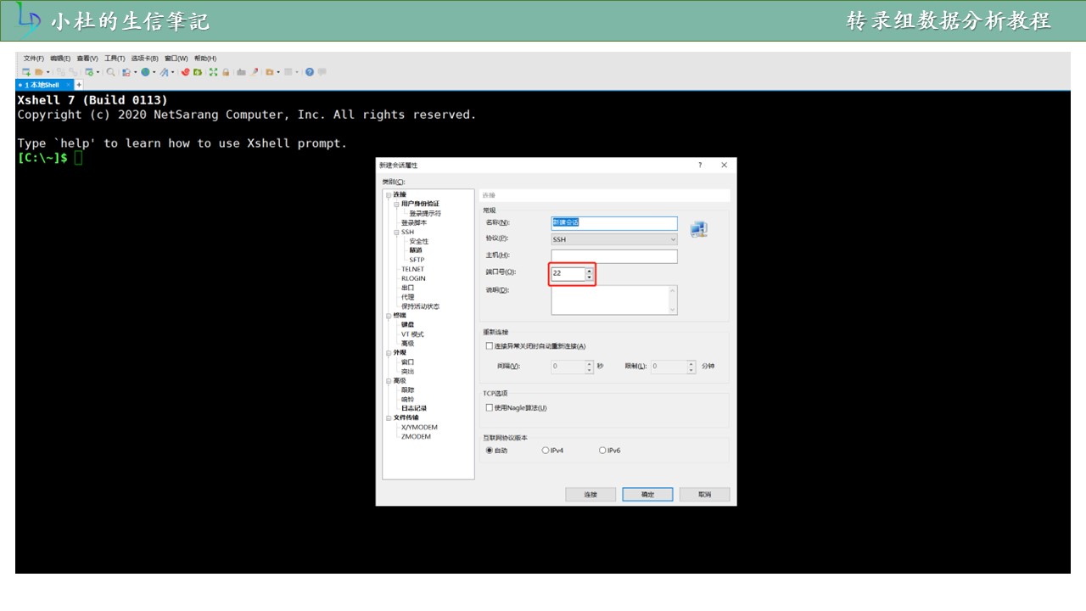1086x611 pixels.
Task: Select SFTP in the category tree
Action: click(417, 260)
